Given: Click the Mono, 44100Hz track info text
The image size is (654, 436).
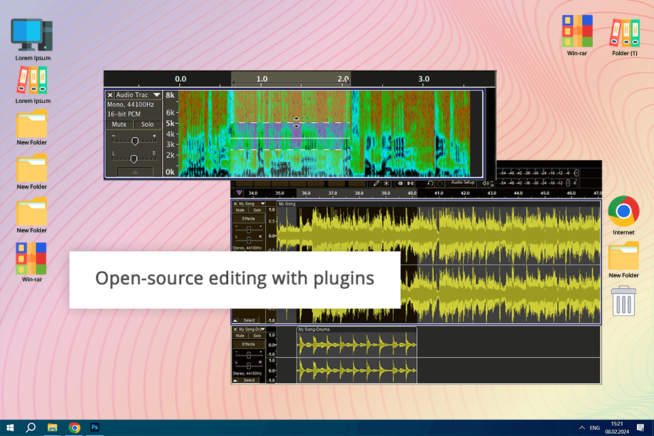Looking at the screenshot, I should pos(131,105).
